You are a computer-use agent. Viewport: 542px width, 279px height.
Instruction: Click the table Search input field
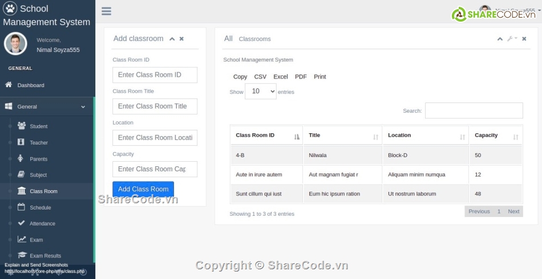474,110
